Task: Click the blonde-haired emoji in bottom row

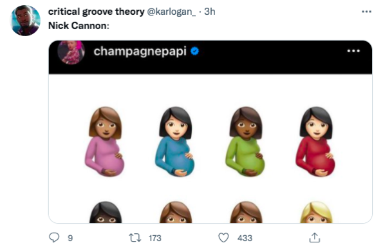Action: [x=316, y=212]
